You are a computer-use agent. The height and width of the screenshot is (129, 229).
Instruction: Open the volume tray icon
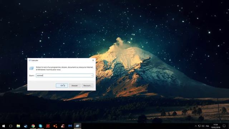[x=203, y=126]
